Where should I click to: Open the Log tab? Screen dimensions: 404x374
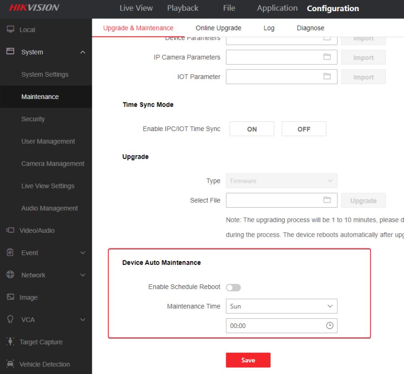coord(269,28)
